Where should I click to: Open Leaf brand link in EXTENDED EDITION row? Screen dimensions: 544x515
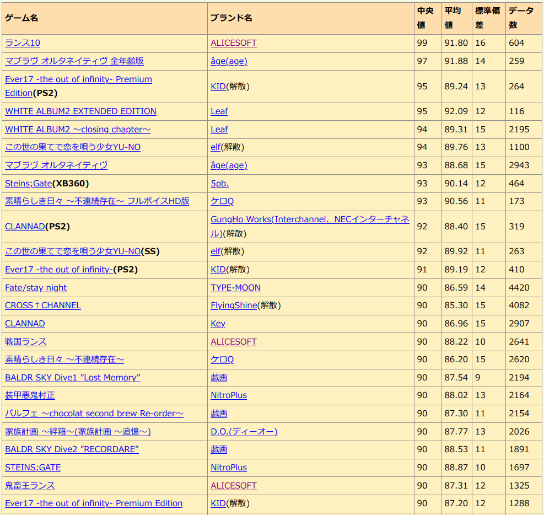coord(219,111)
